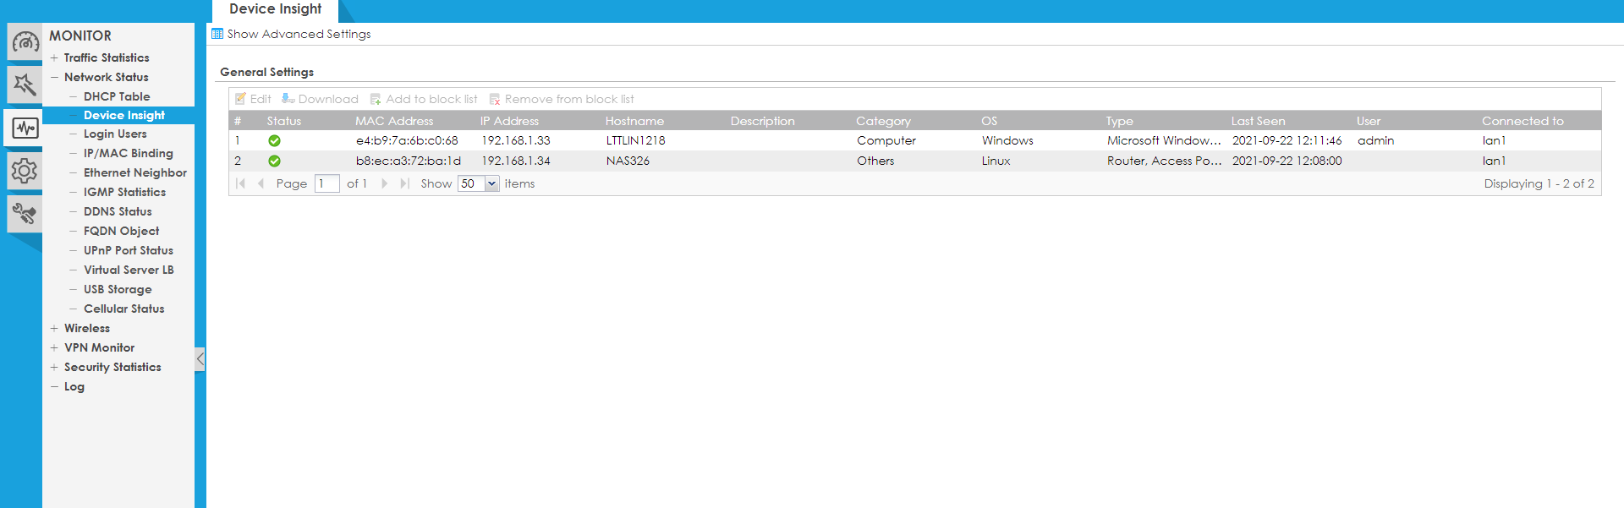Screen dimensions: 1624x508
Task: Go to next page arrow
Action: coord(385,183)
